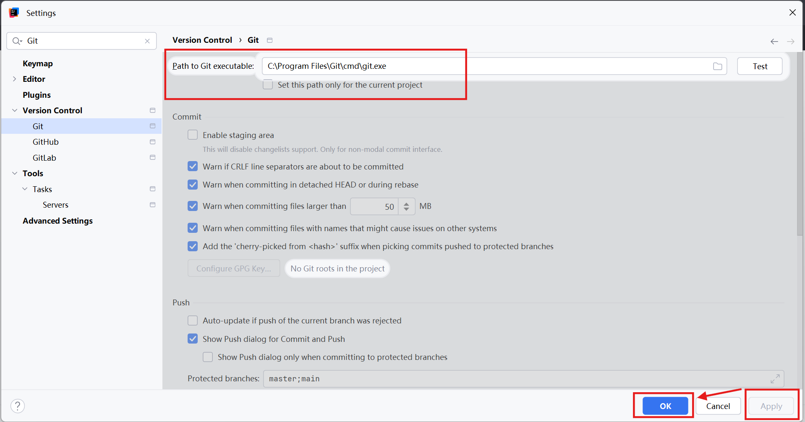805x422 pixels.
Task: Click the search magnifier icon
Action: [x=17, y=41]
